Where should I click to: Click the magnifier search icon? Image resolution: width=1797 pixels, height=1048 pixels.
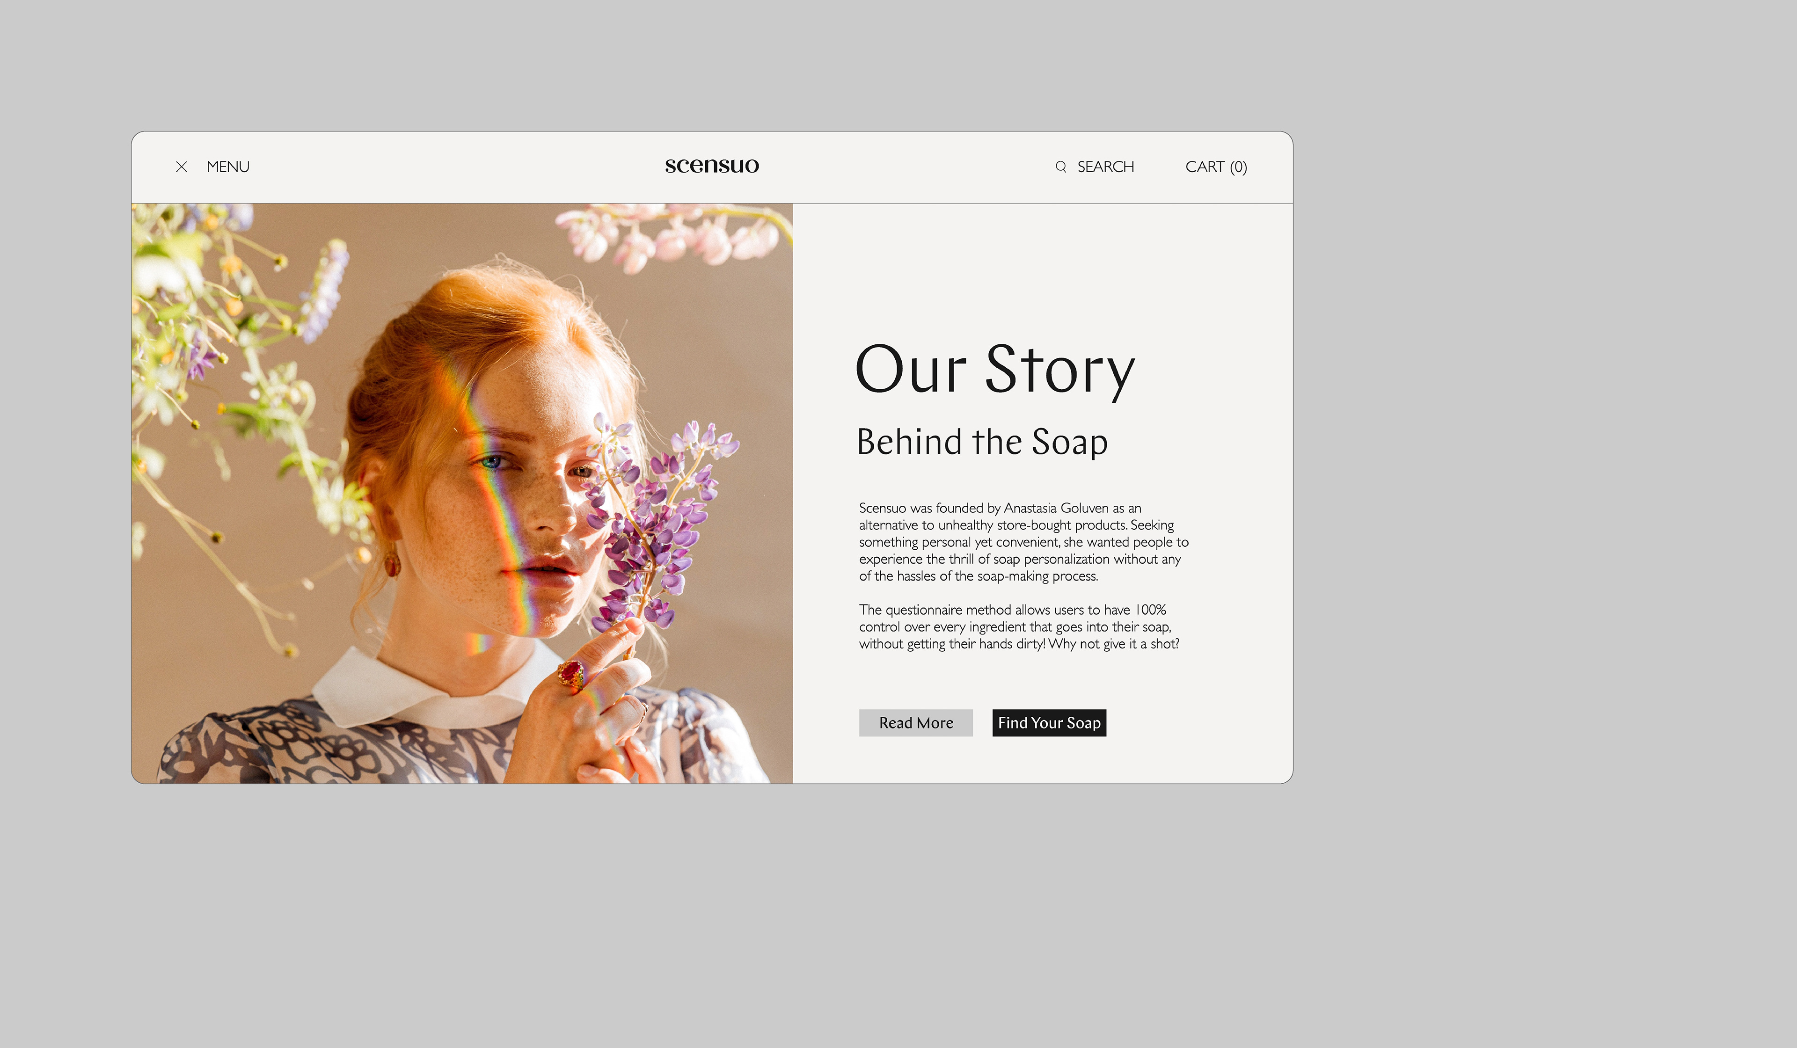point(1061,167)
